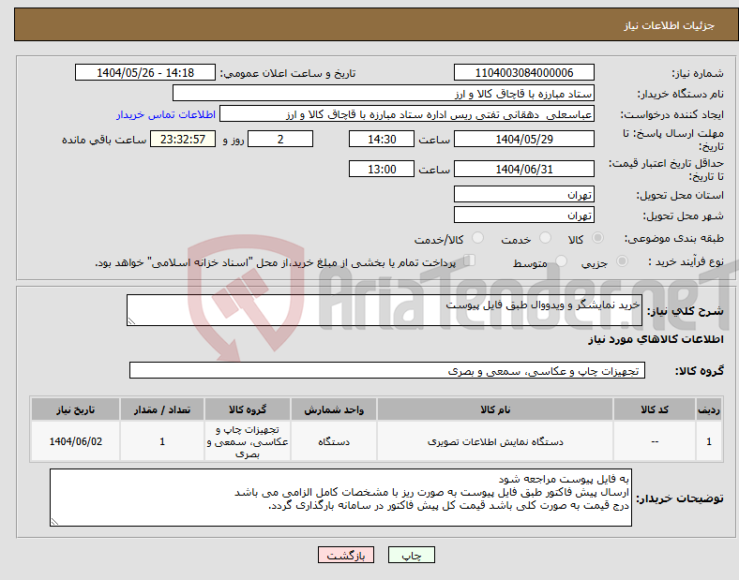Click the need date cell 1404/06/02
739x580 pixels.
point(75,441)
